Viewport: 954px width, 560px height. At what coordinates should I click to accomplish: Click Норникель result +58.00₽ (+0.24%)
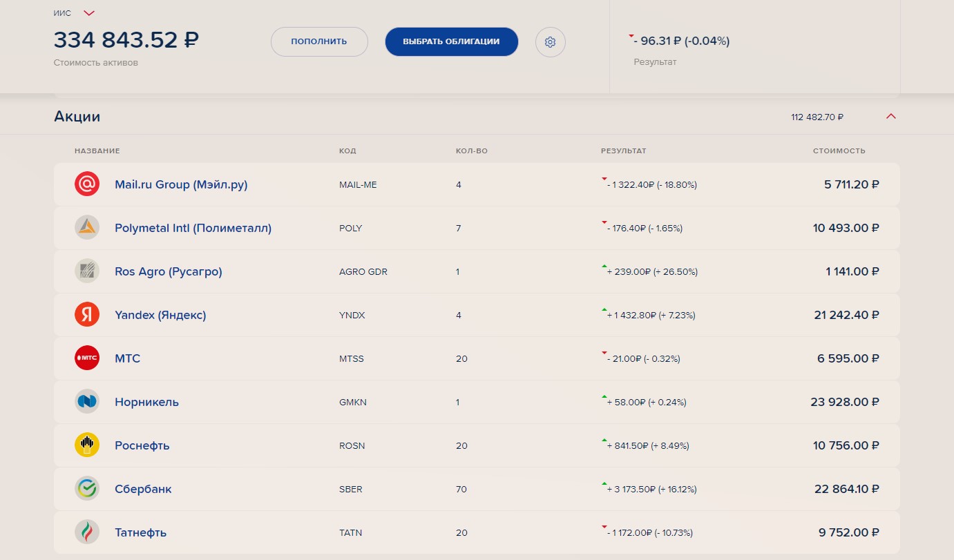(x=647, y=403)
